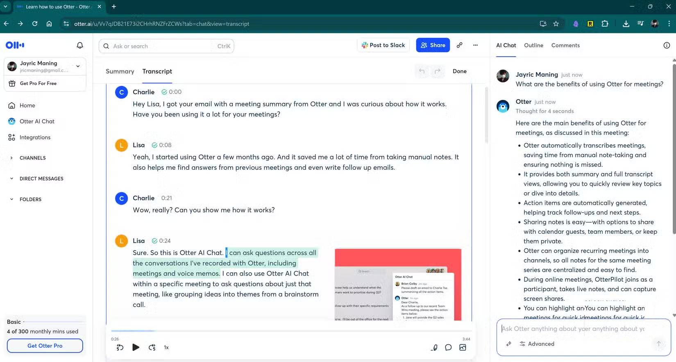
Task: Undo the last transcript edit
Action: point(422,71)
